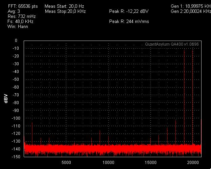
Task: Click the -10 axis tick label
Action: click(16, 48)
